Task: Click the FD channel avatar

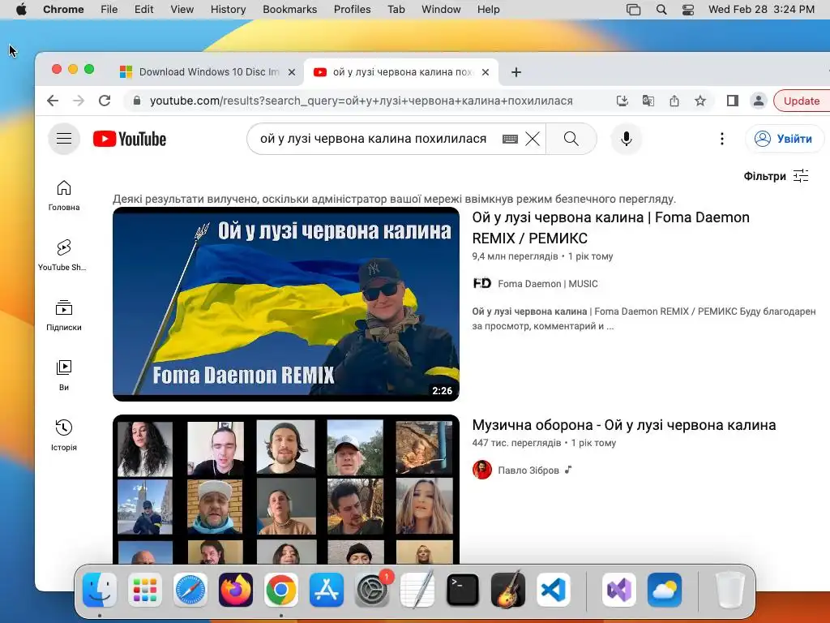Action: pos(481,283)
